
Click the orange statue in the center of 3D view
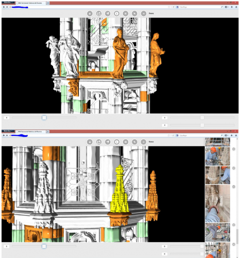[x=121, y=53]
